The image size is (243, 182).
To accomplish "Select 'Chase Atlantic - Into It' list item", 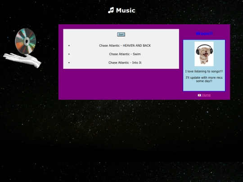I will click(125, 62).
